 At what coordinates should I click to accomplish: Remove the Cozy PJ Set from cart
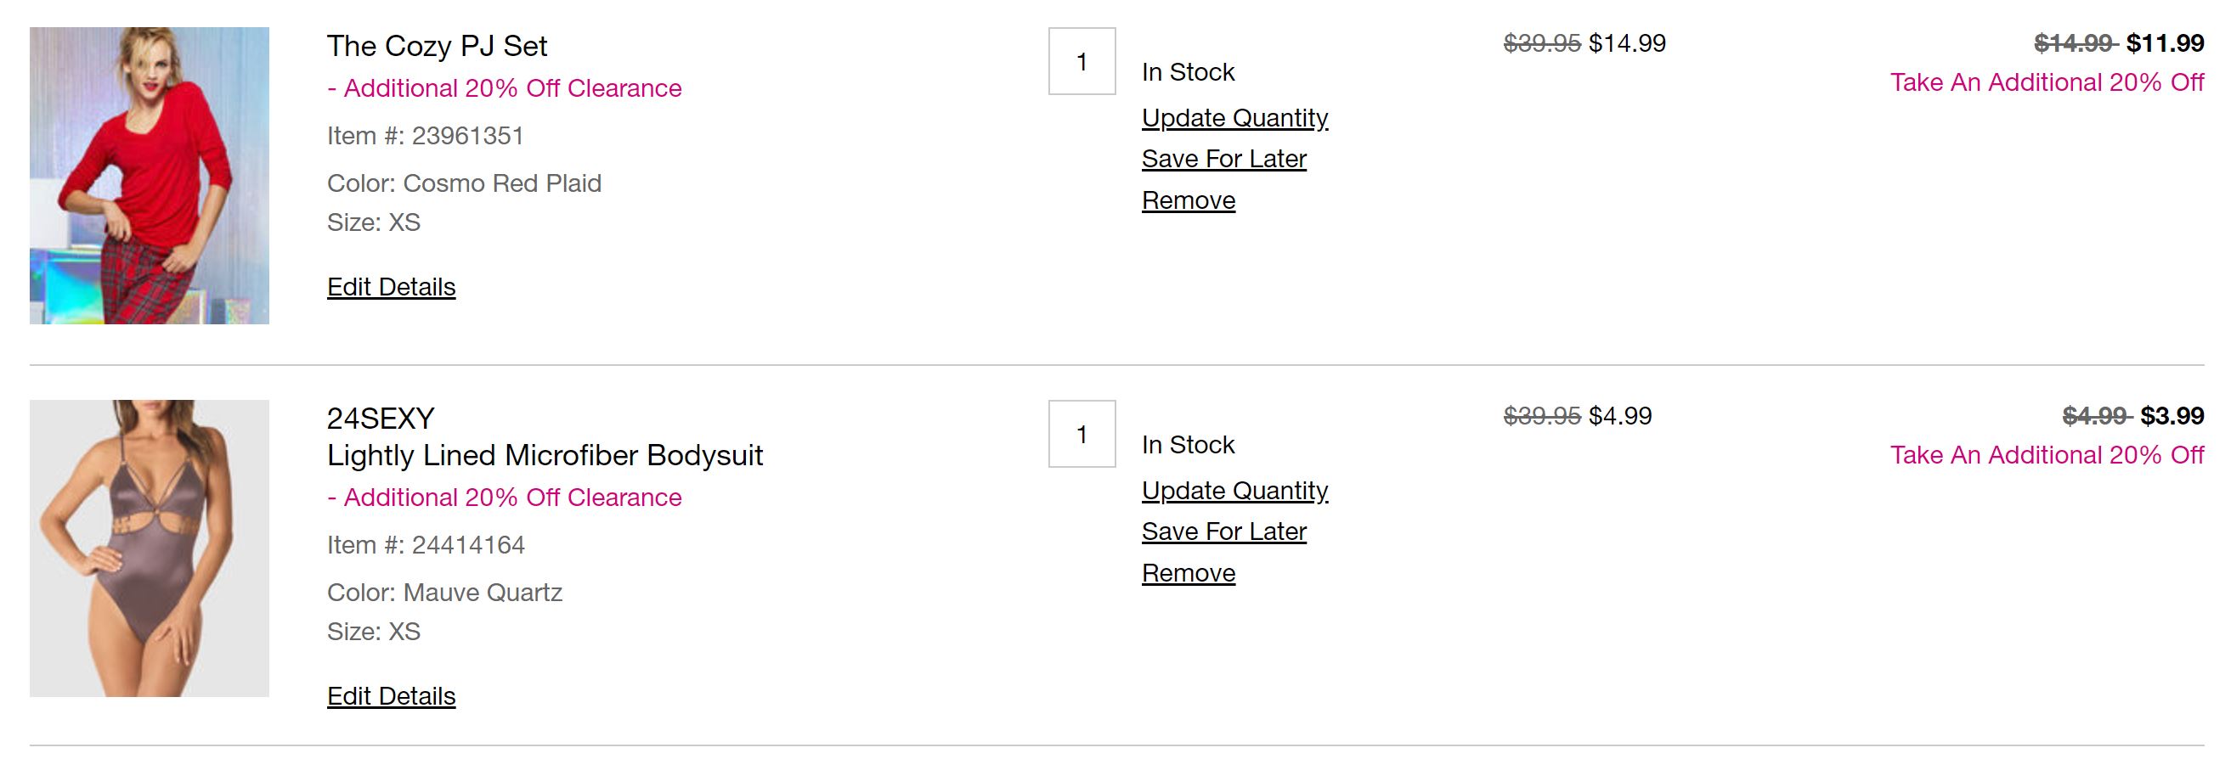point(1189,200)
